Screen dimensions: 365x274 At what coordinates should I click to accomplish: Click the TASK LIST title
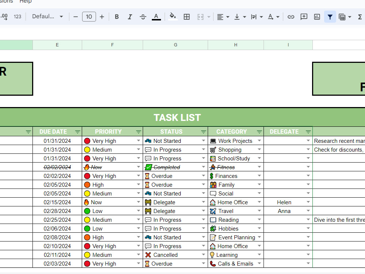(177, 118)
